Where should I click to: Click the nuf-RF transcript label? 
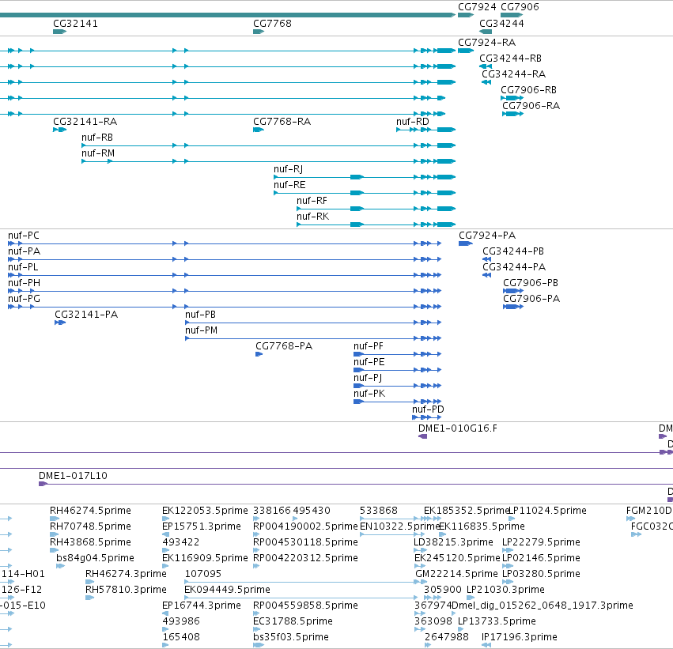pos(312,201)
